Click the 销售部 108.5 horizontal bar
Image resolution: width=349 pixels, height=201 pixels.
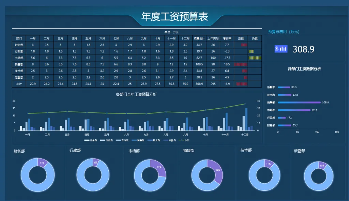click(x=299, y=103)
